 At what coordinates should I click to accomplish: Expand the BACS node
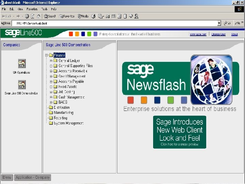click(51, 102)
